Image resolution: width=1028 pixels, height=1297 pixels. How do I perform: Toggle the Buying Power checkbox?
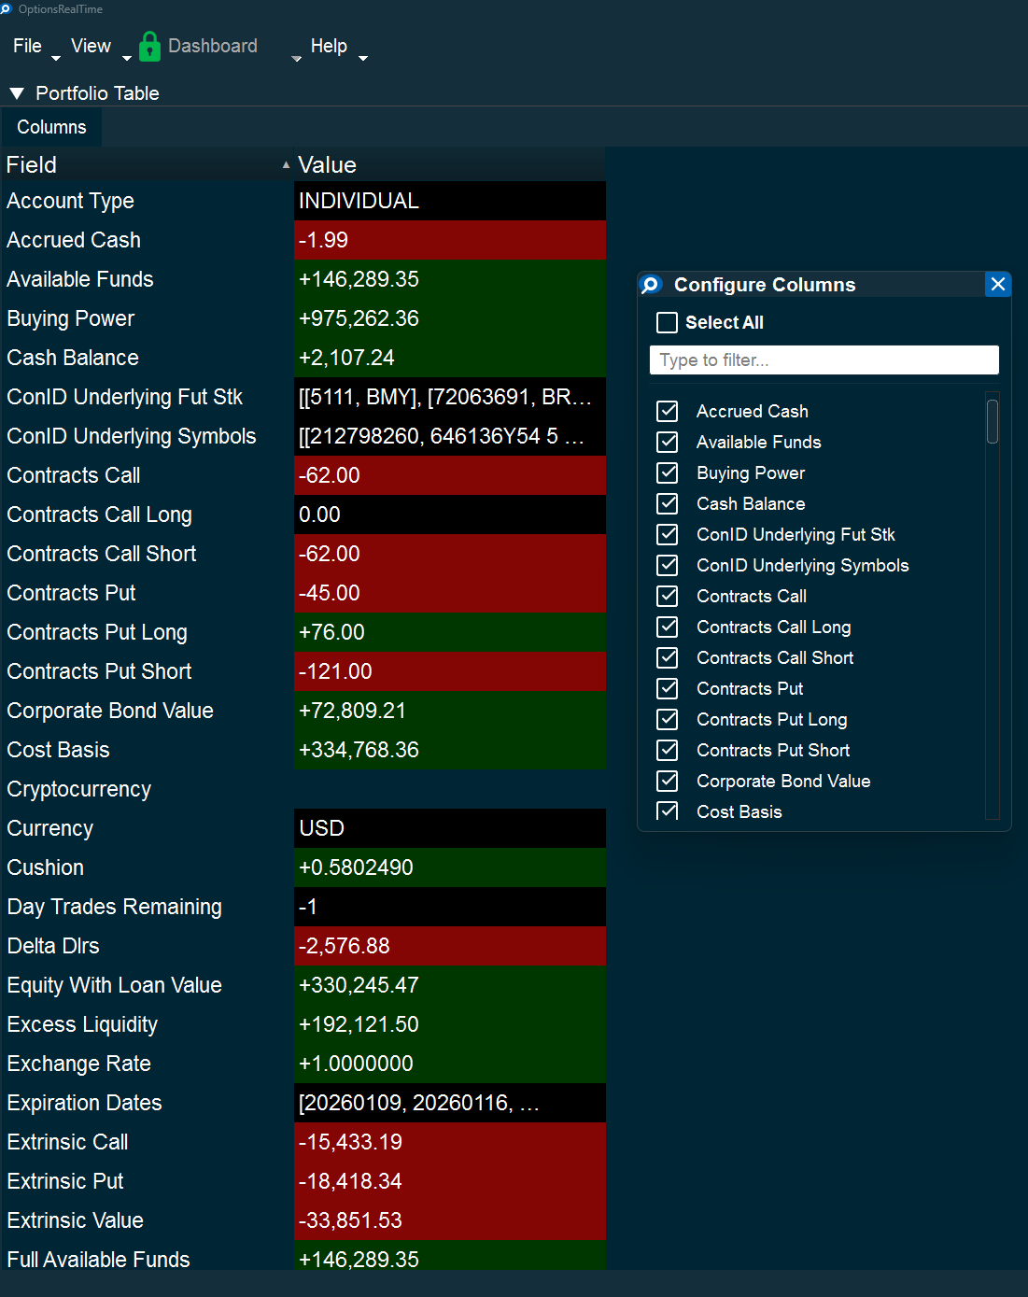pyautogui.click(x=667, y=472)
